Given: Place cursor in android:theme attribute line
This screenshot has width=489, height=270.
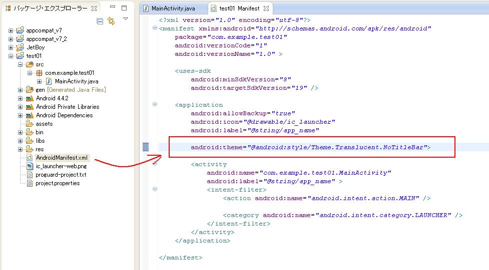Looking at the screenshot, I should click(x=311, y=147).
